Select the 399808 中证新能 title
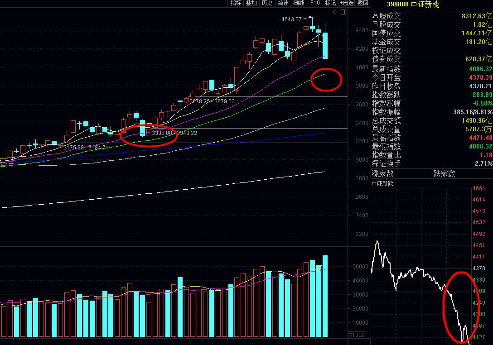The image size is (493, 345). pos(413,4)
